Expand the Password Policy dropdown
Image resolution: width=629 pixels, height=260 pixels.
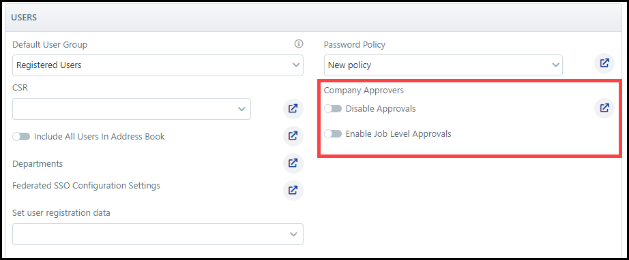pos(443,65)
